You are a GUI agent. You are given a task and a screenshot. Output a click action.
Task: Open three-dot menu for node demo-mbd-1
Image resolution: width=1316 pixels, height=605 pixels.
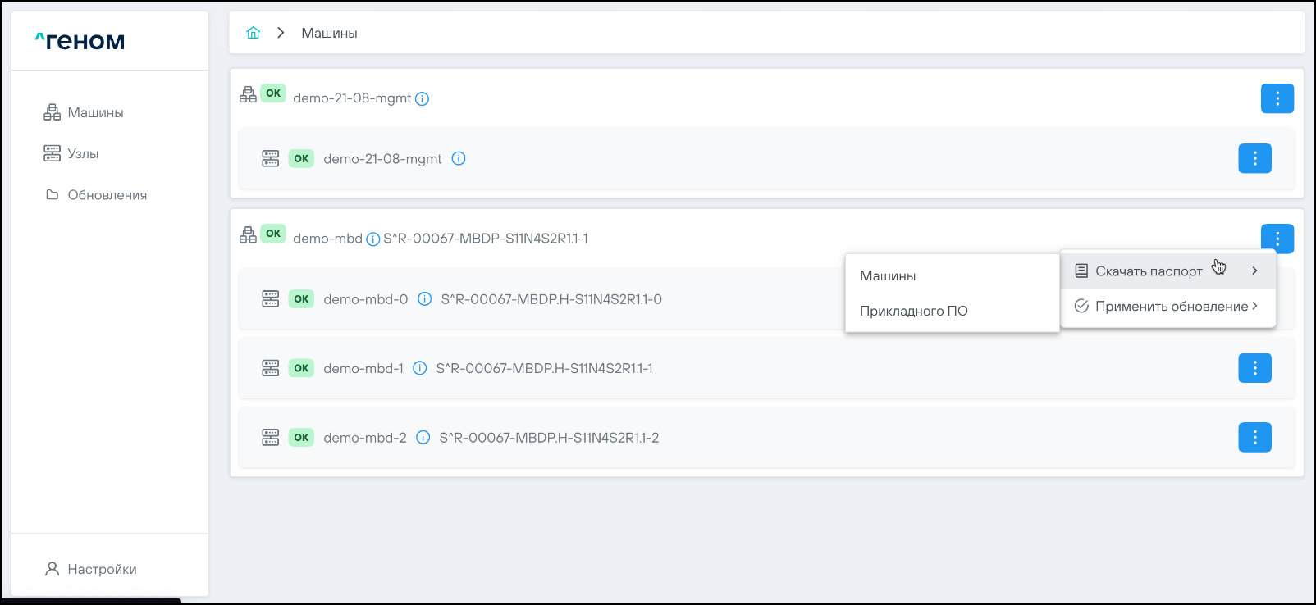click(1254, 368)
